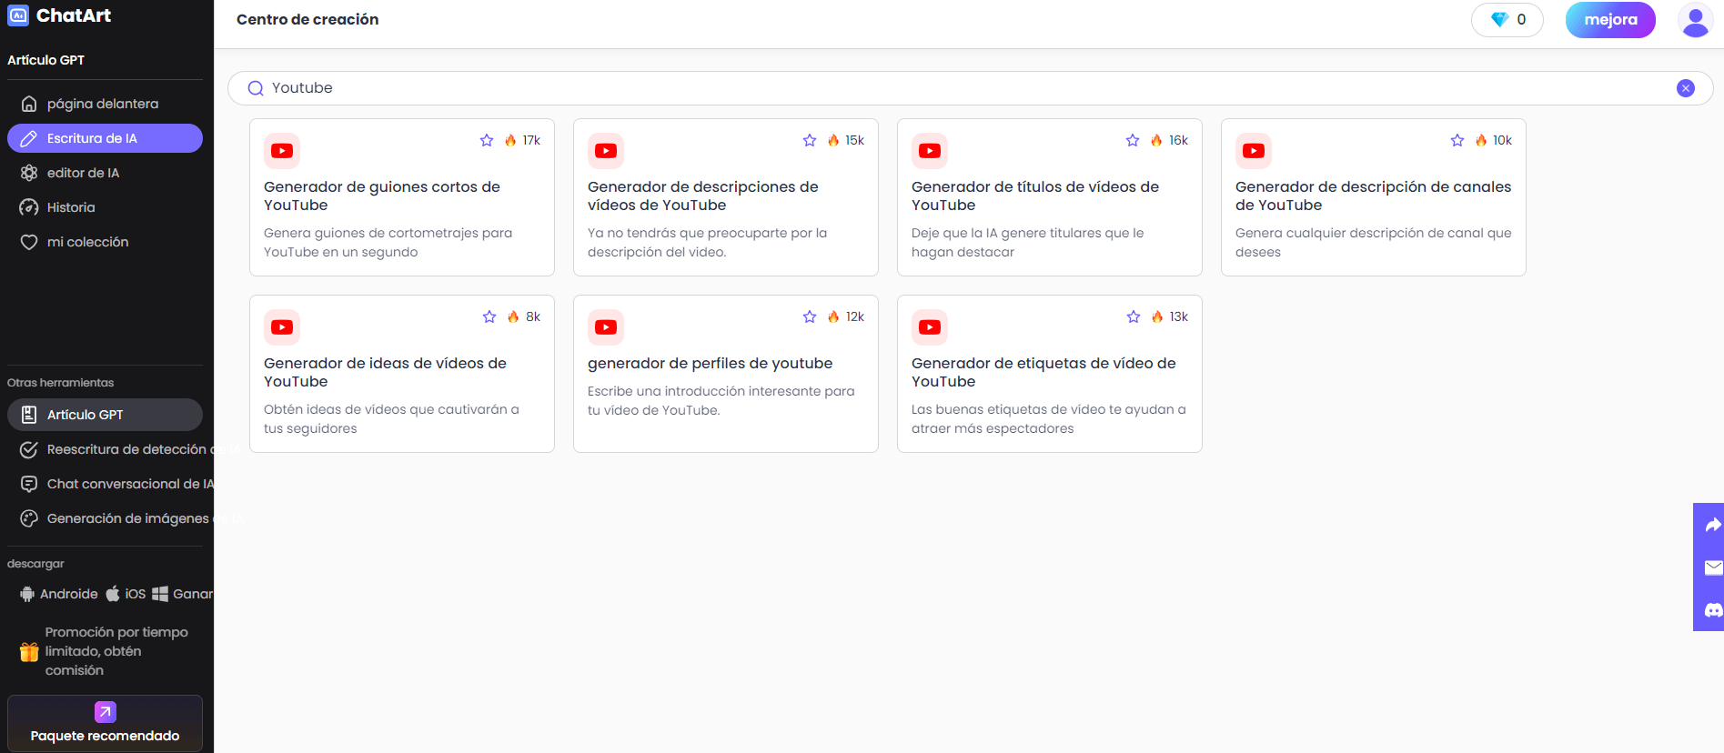Click the ChatArt logo icon
This screenshot has width=1724, height=753.
[x=18, y=15]
